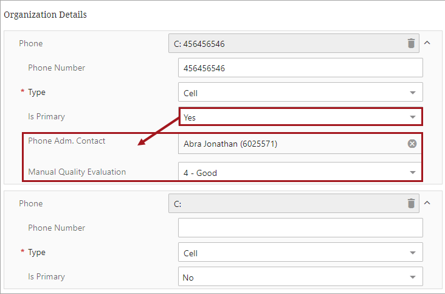The width and height of the screenshot is (445, 294).
Task: Click the Manual Quality Evaluation label
Action: [77, 172]
